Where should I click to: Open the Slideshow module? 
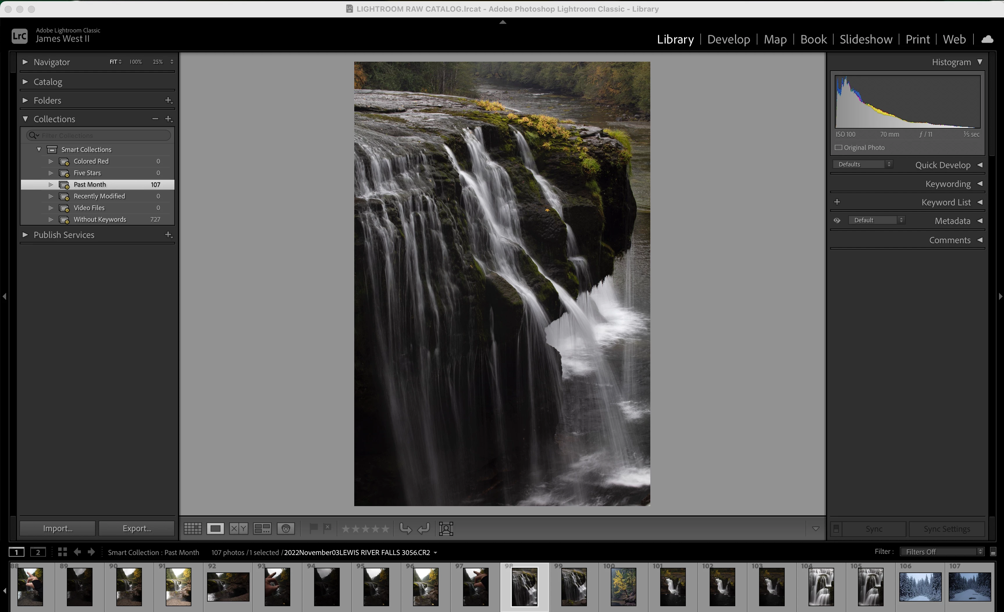click(x=866, y=39)
